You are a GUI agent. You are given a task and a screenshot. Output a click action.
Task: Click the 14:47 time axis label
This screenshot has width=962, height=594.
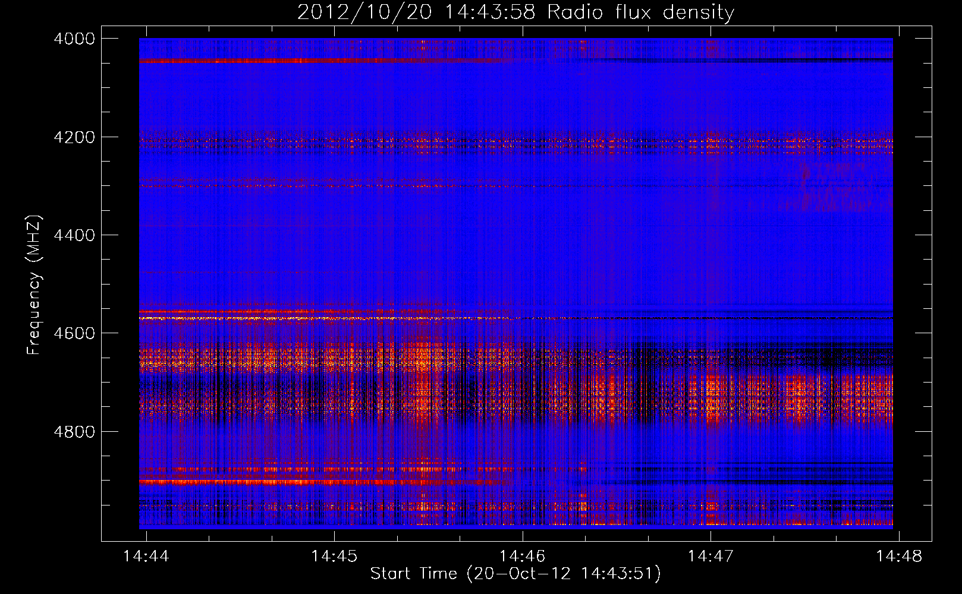point(711,556)
